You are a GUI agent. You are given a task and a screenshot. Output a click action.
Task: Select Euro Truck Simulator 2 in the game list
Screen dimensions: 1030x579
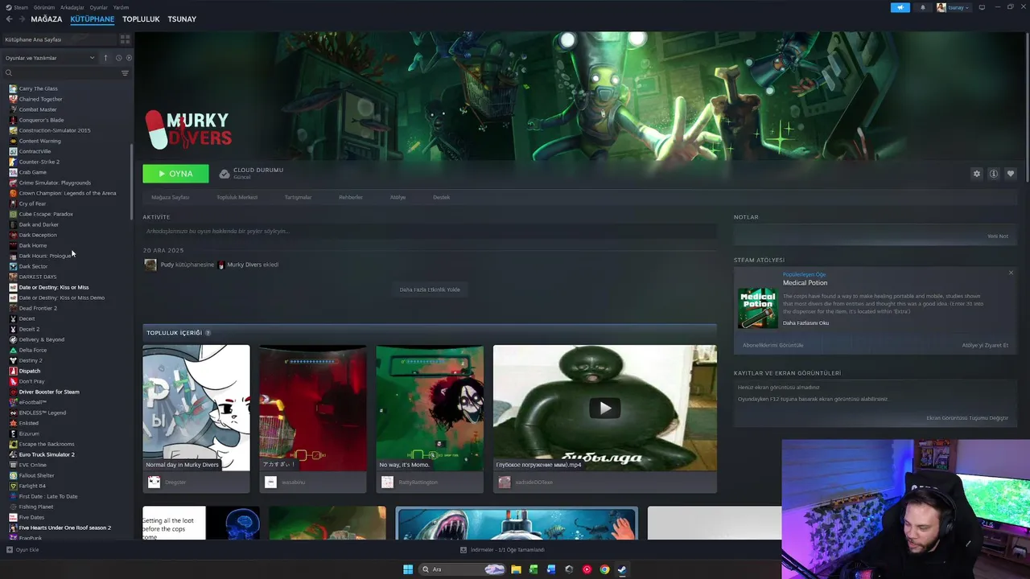(46, 454)
